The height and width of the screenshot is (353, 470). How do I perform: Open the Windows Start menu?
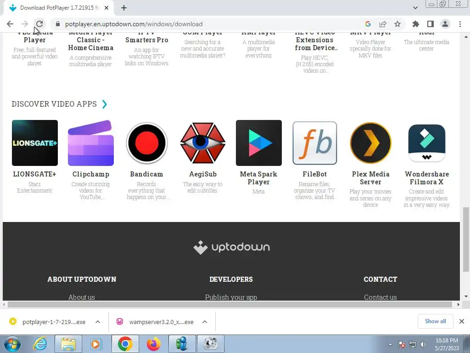12,344
